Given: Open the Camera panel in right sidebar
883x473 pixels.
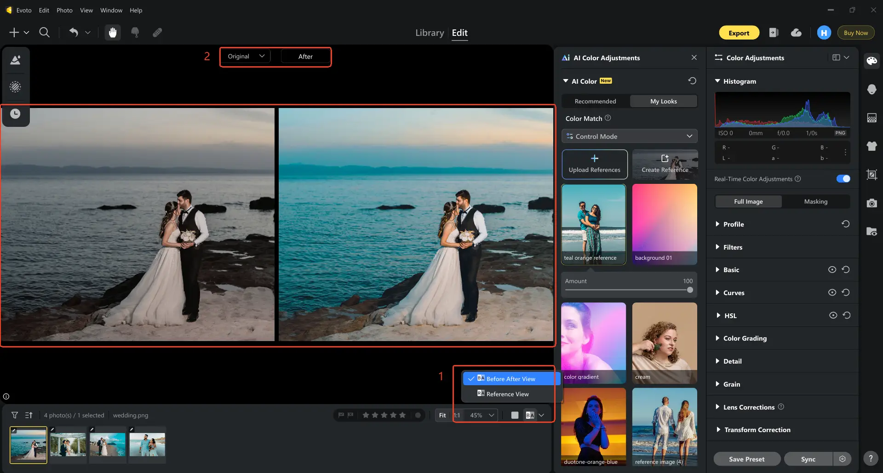Looking at the screenshot, I should tap(872, 203).
